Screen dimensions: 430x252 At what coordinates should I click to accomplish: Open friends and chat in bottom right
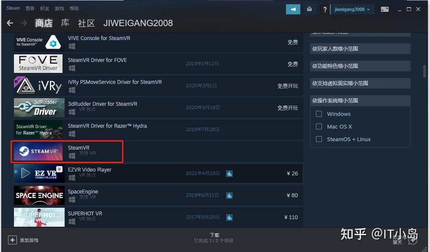pyautogui.click(x=398, y=240)
